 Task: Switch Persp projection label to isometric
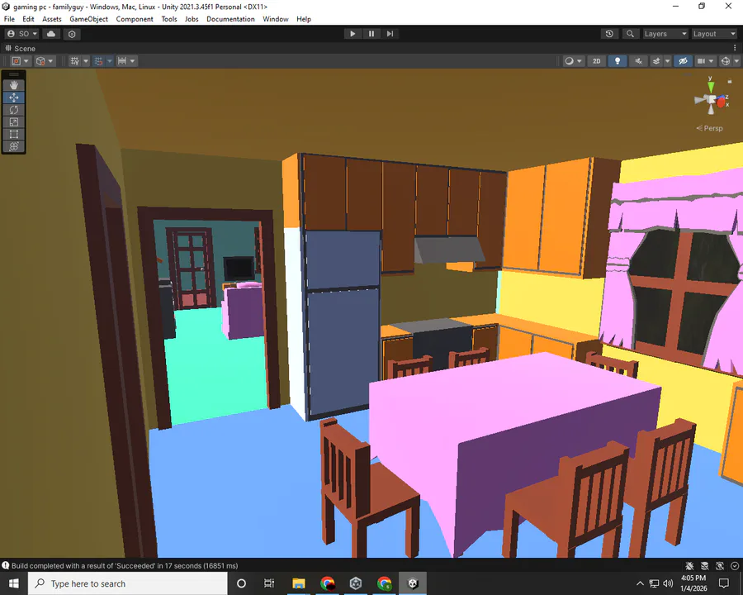tap(709, 128)
